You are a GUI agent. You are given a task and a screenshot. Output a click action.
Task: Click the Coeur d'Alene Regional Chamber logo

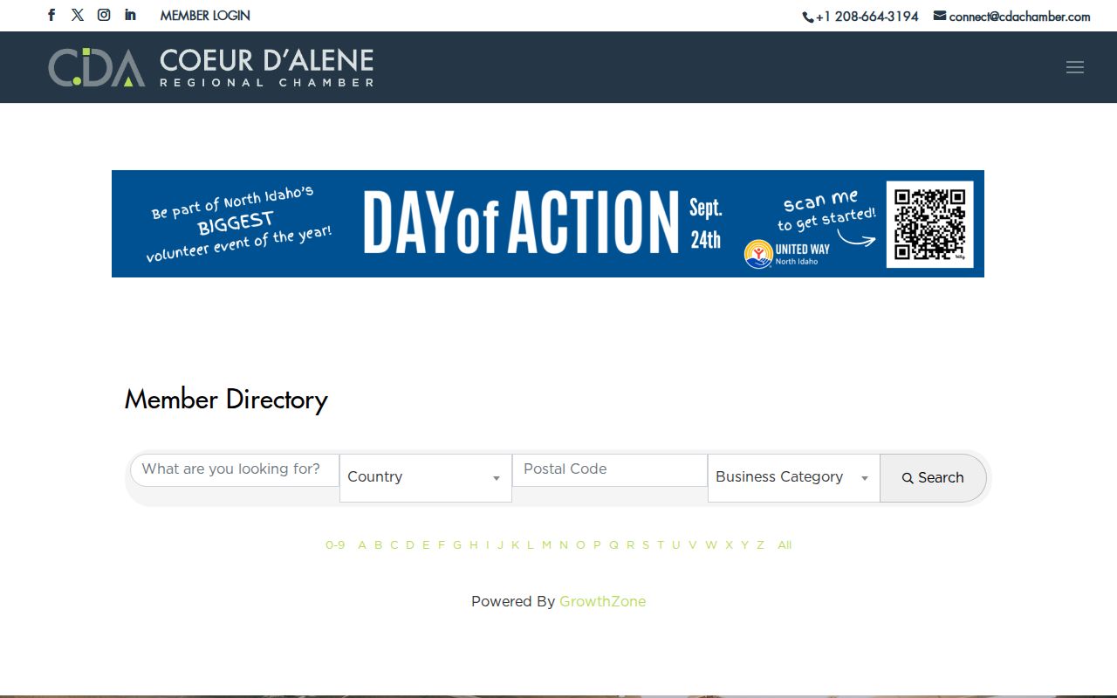click(211, 67)
